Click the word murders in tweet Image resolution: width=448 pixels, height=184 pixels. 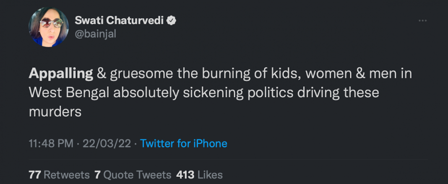coord(55,111)
